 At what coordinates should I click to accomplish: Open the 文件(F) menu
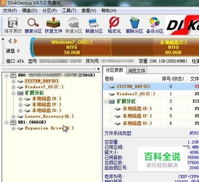click(10, 11)
